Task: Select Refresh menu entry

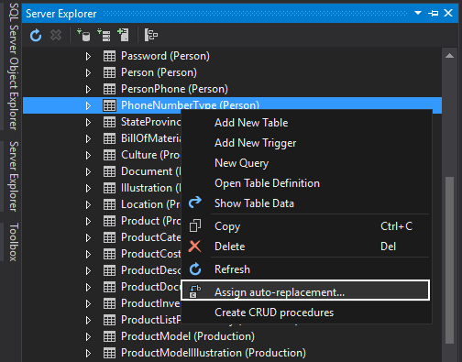Action: point(306,269)
